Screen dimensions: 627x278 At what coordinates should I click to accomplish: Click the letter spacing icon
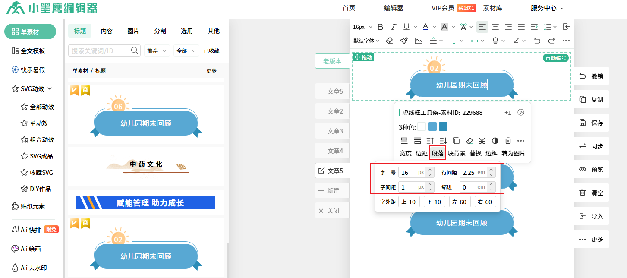click(x=463, y=27)
